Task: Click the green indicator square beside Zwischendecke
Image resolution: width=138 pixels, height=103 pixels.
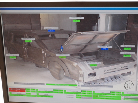Action: coord(123,93)
